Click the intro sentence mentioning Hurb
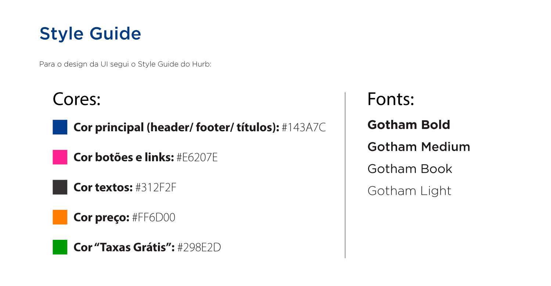Screen dimensions: 551x286 tap(125, 65)
